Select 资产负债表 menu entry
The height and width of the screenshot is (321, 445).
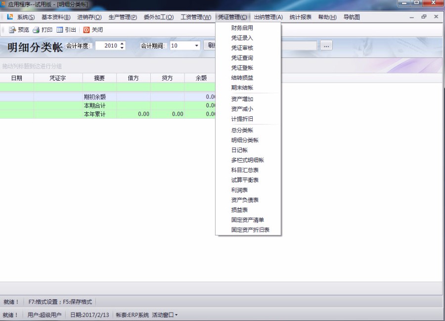coord(248,200)
